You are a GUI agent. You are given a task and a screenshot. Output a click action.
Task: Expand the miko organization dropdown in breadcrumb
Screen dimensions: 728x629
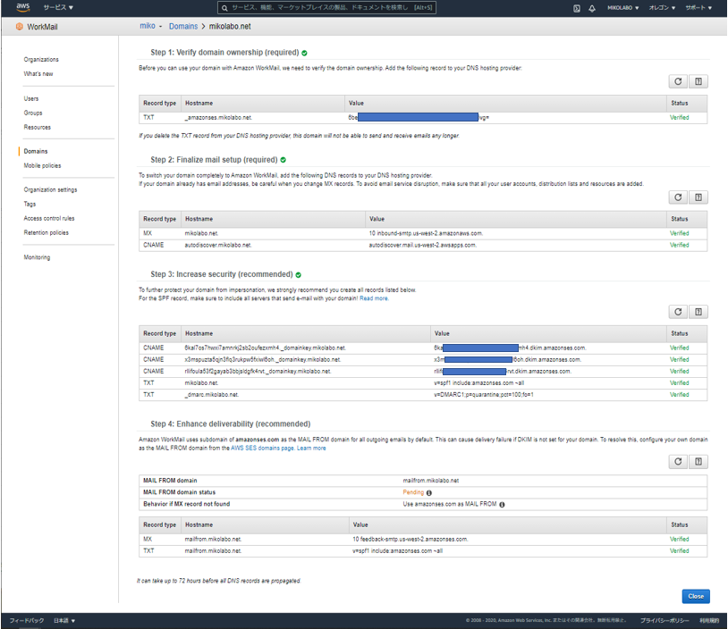click(151, 26)
